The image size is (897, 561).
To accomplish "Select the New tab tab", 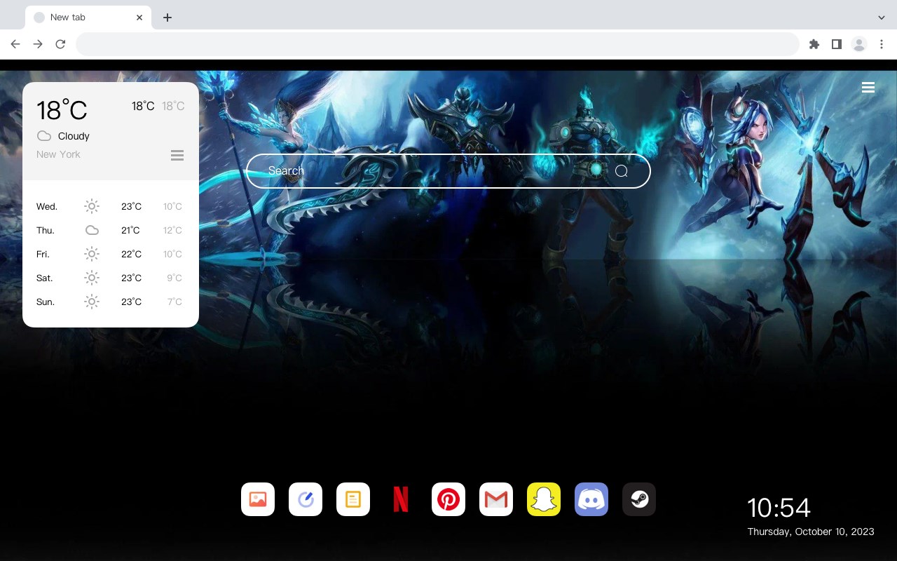I will click(88, 18).
